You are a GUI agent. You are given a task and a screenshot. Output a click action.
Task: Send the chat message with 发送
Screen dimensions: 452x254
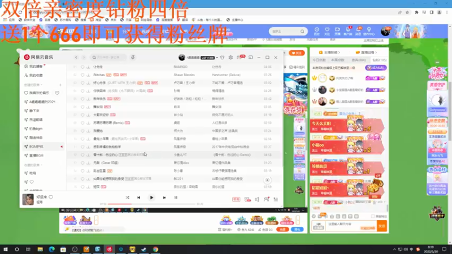tap(382, 226)
